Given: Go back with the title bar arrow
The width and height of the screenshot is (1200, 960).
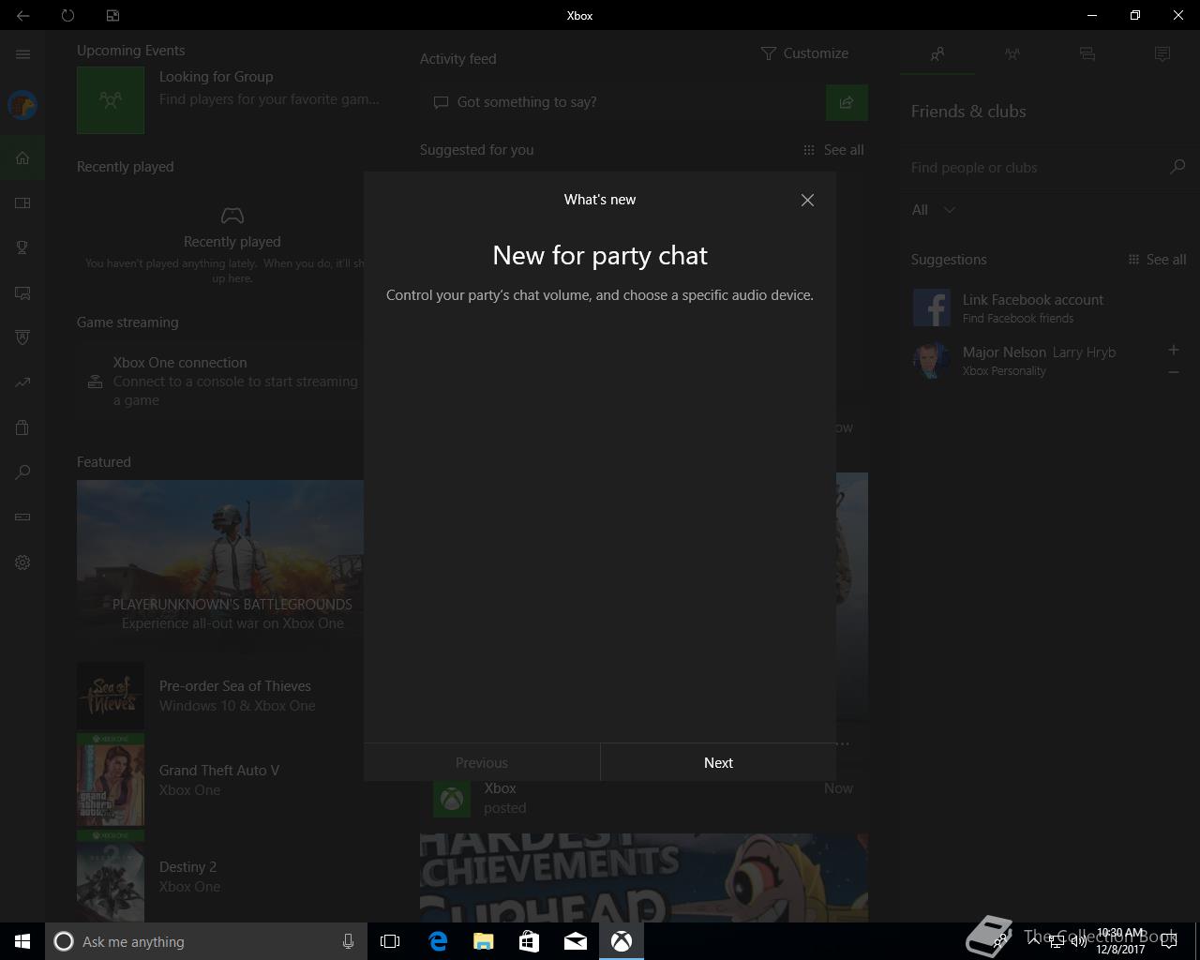Looking at the screenshot, I should coord(22,15).
